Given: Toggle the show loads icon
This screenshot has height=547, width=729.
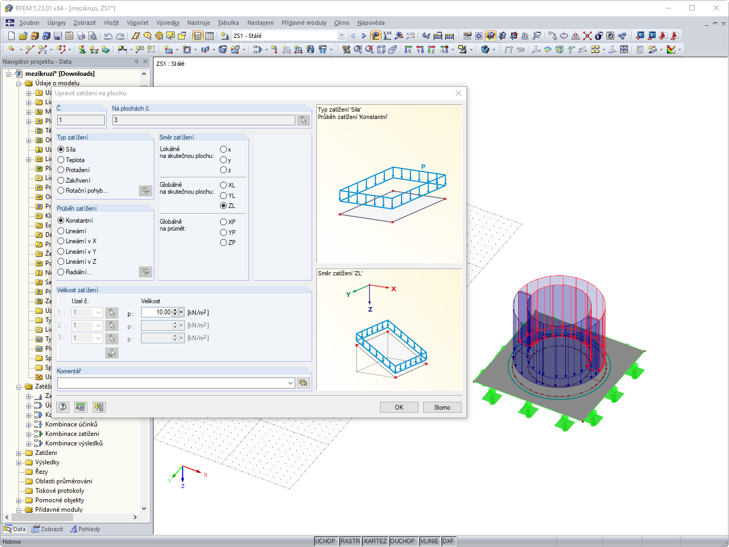Looking at the screenshot, I should (x=376, y=36).
